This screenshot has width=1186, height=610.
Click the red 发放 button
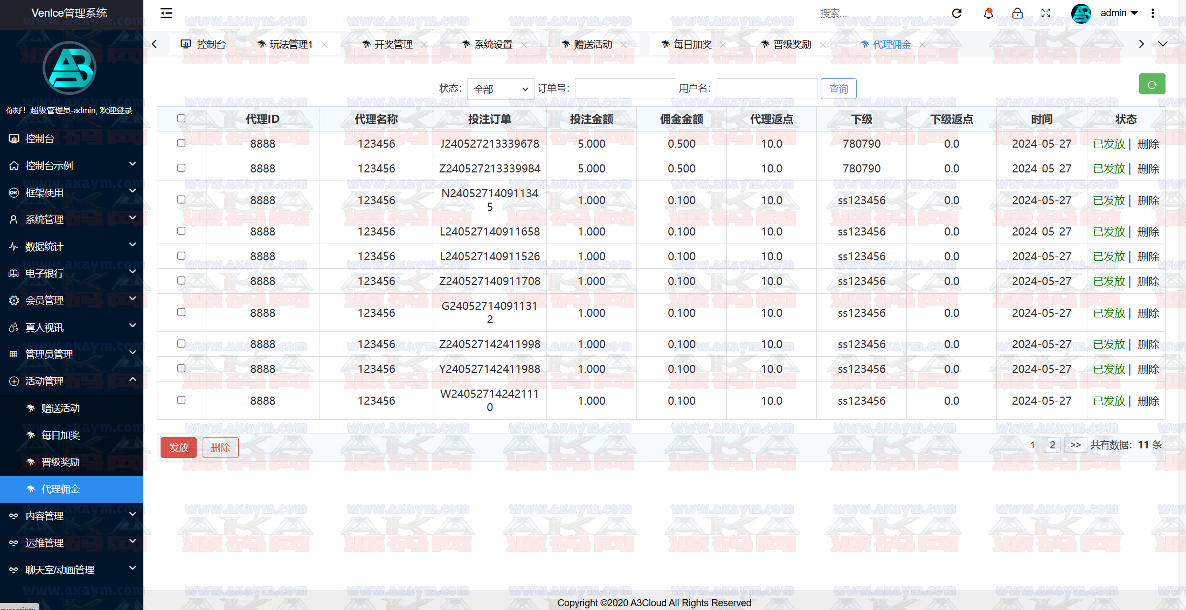click(178, 447)
